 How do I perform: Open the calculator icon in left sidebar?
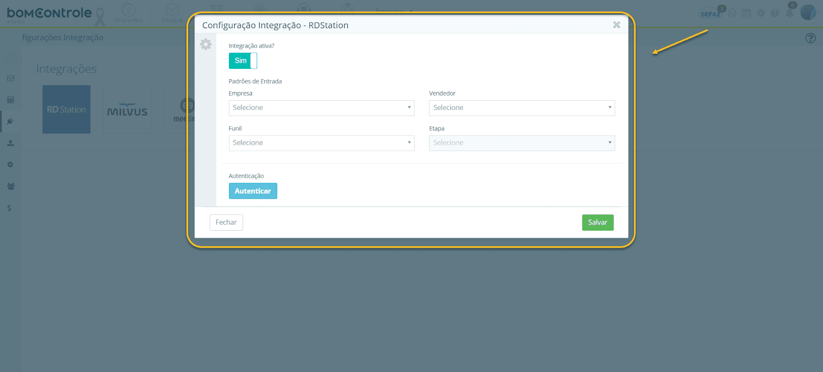tap(10, 100)
